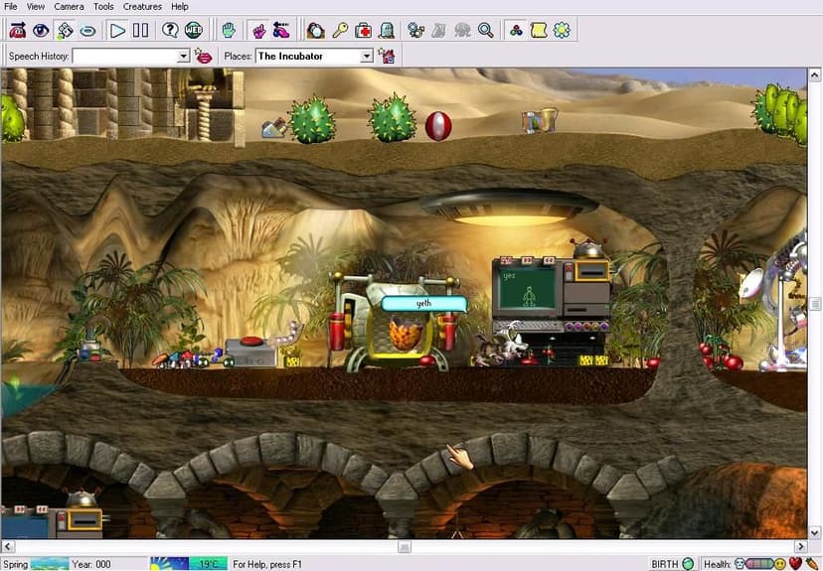Click the red lips speech icon
The height and width of the screenshot is (571, 823).
[x=203, y=56]
